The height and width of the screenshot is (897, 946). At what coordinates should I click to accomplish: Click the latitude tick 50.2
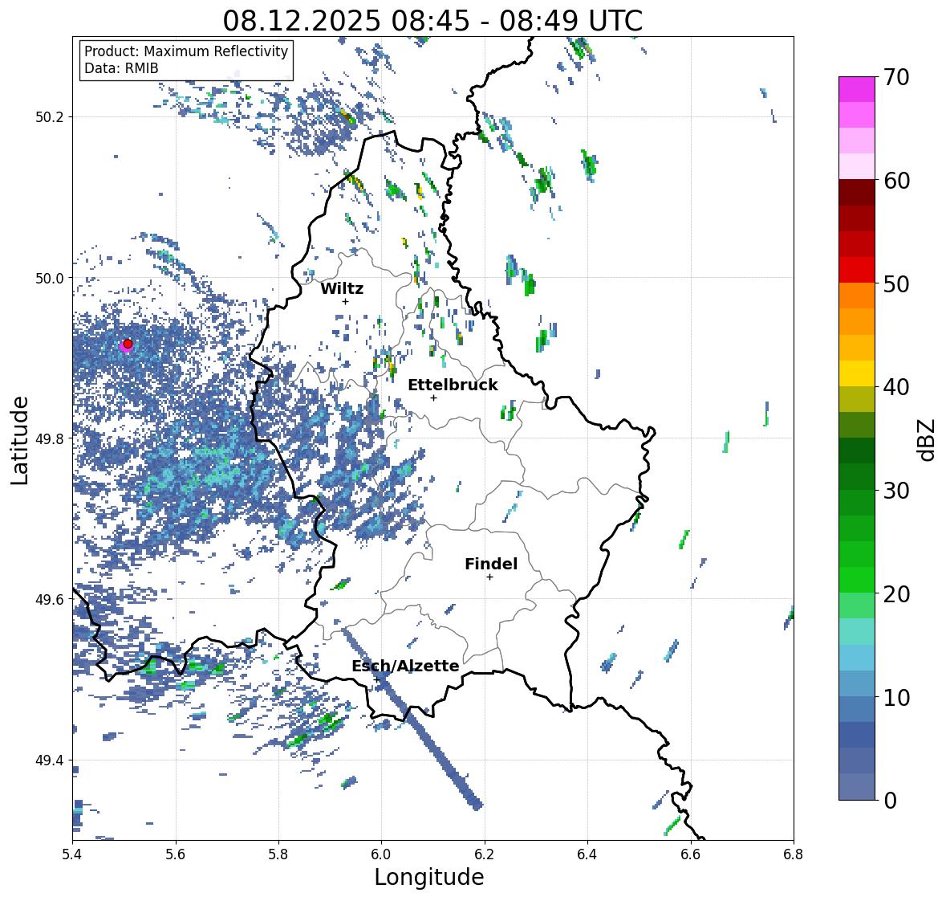[x=50, y=117]
